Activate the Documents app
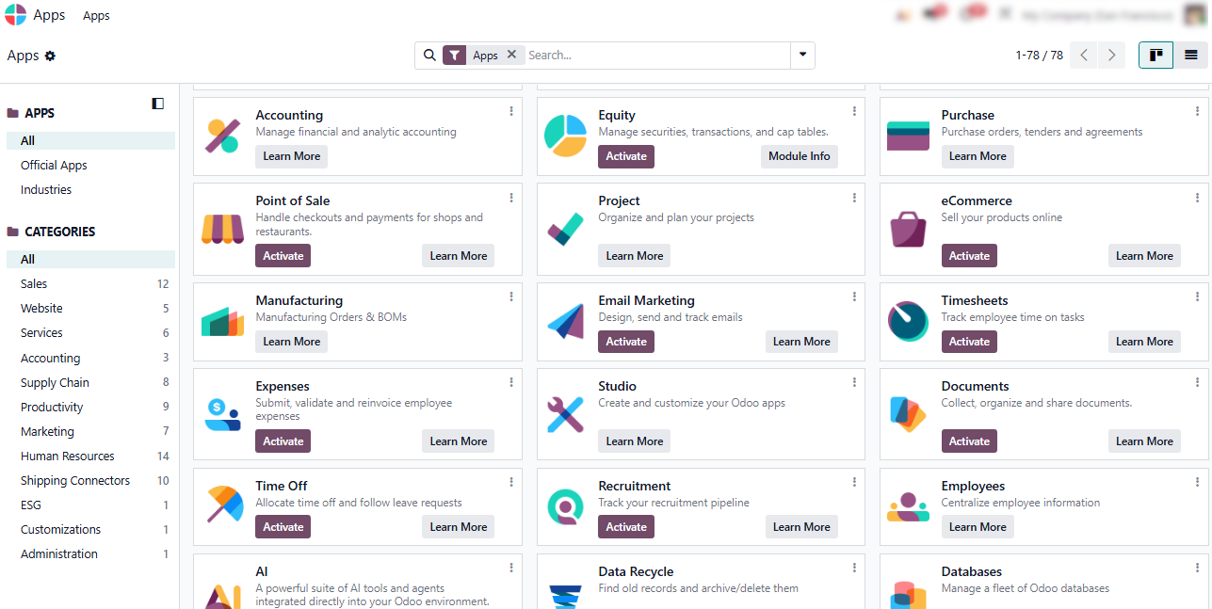Viewport: 1212px width, 609px height. coord(969,441)
